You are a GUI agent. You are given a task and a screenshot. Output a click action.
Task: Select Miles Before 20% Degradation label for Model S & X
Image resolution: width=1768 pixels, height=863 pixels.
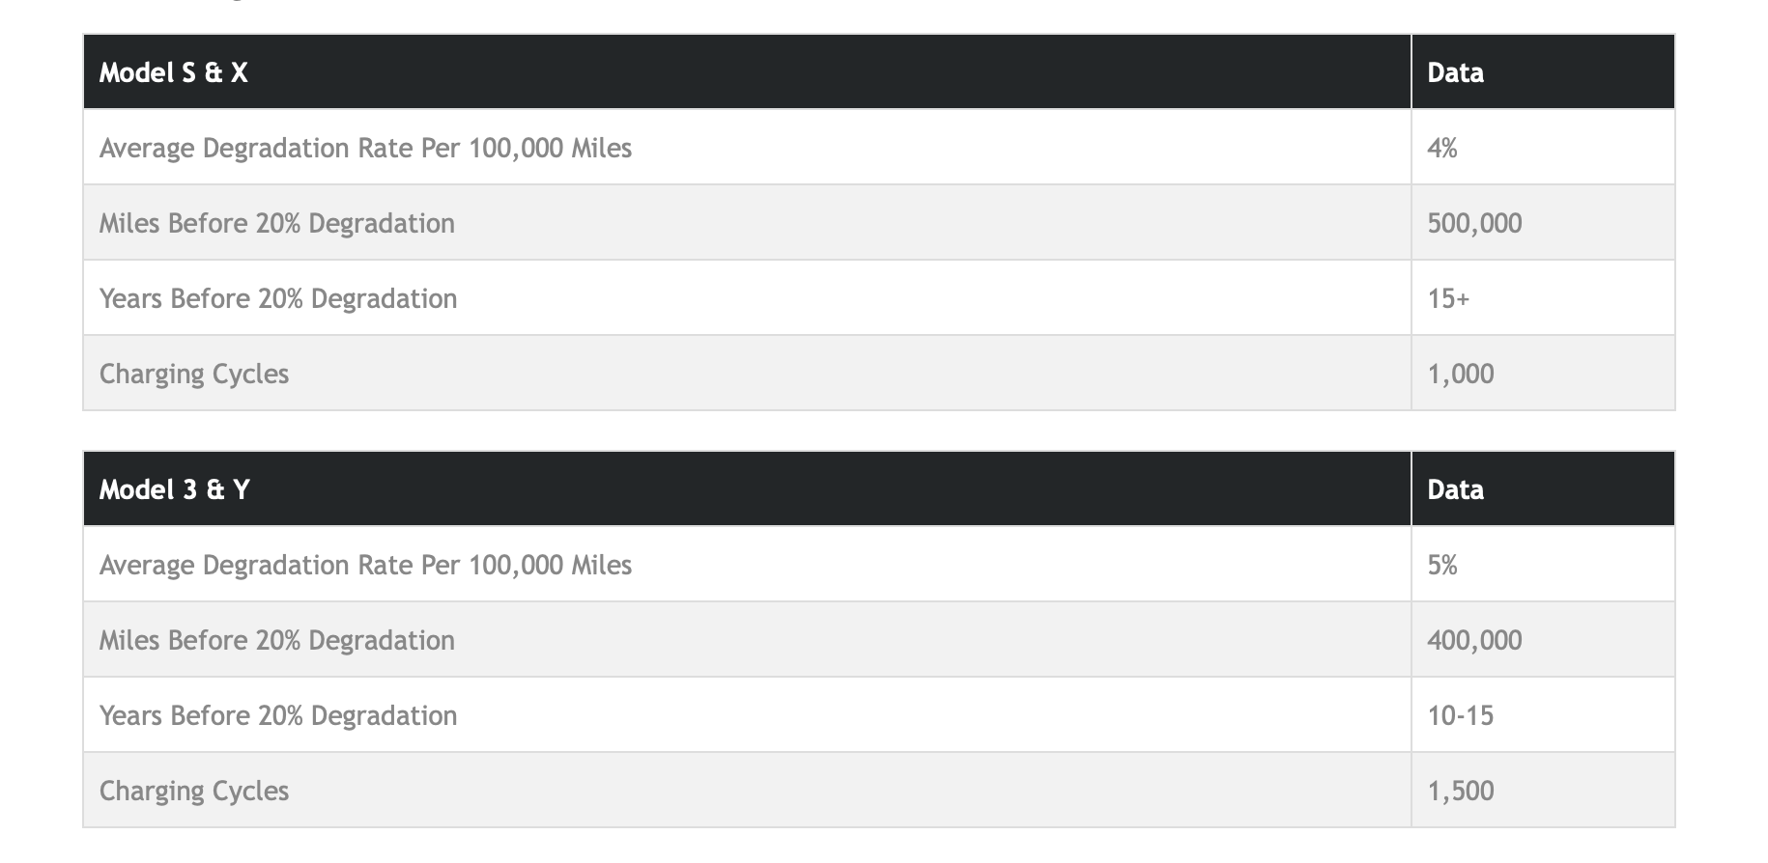[276, 224]
